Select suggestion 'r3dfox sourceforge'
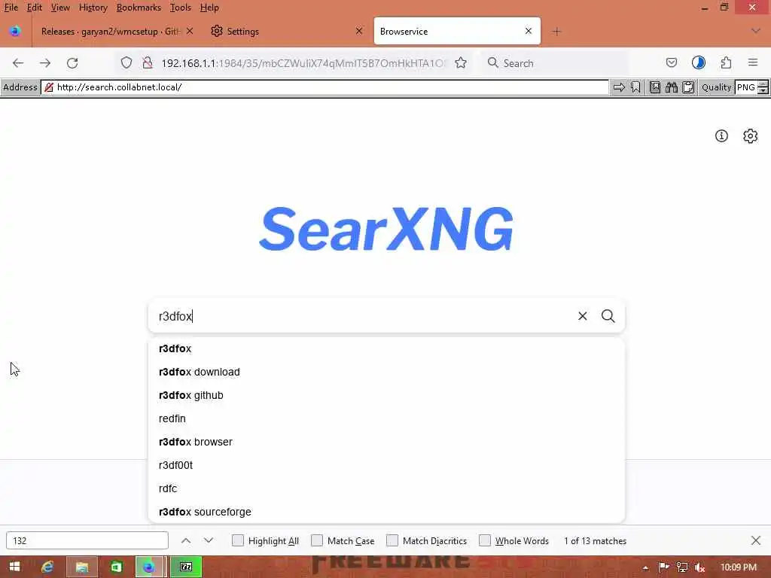 (386, 512)
